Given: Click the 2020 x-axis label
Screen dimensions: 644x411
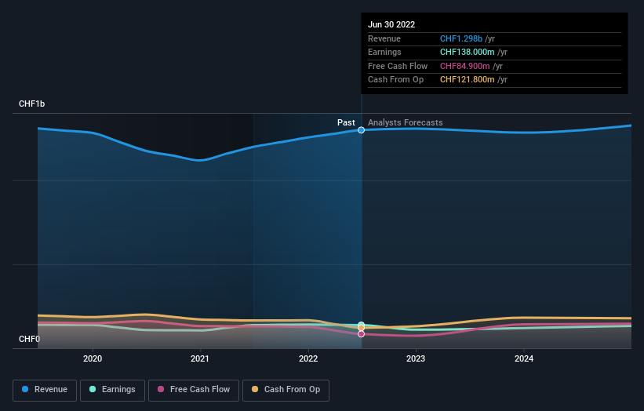Looking at the screenshot, I should click(93, 358).
